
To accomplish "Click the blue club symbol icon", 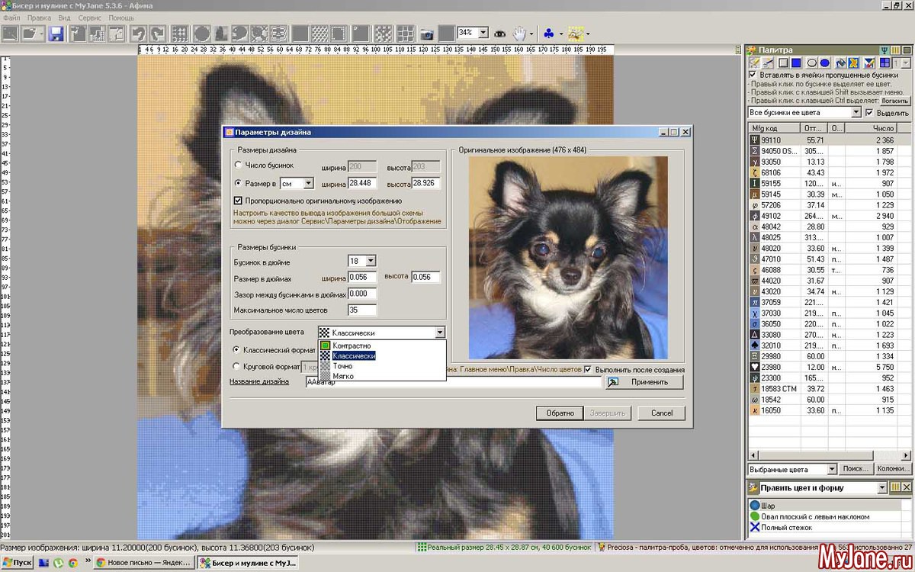I will click(548, 34).
